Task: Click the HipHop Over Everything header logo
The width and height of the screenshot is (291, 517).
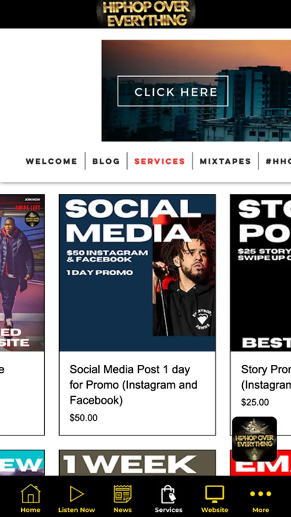Action: coord(146,14)
